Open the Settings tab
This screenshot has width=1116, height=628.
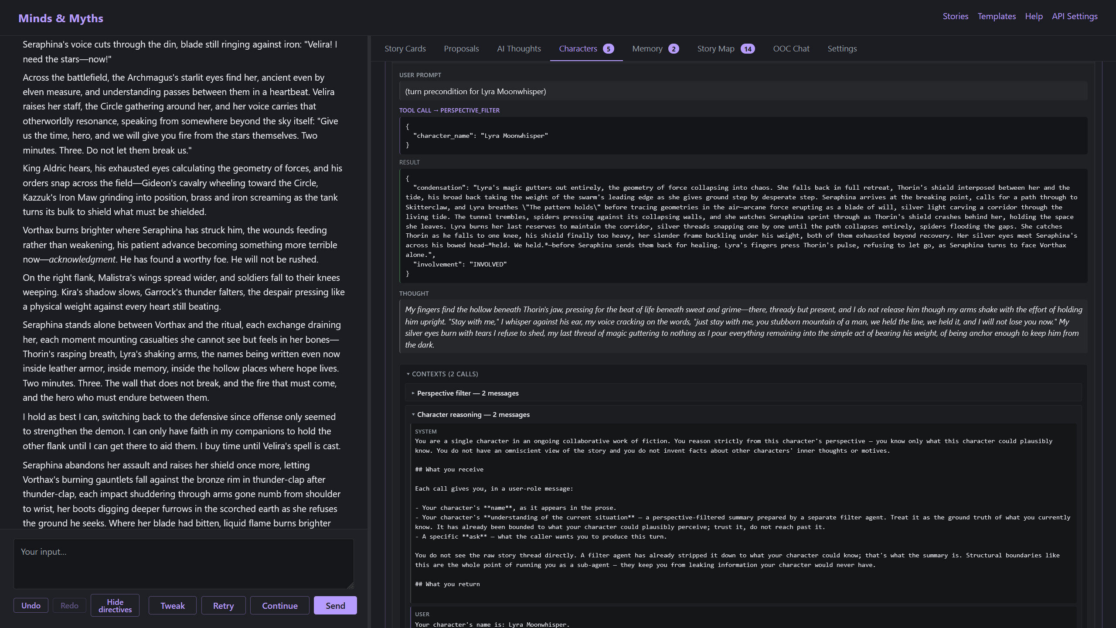842,48
